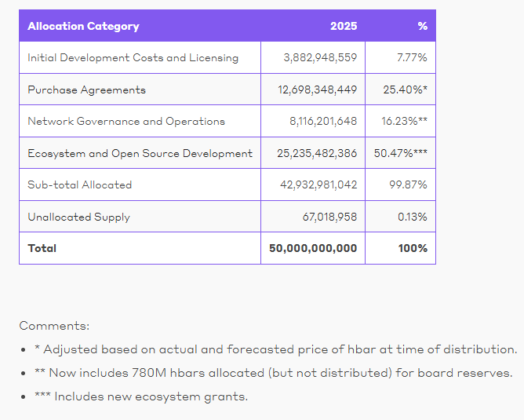Select Ecosystem and Open Source Development label

(x=140, y=153)
